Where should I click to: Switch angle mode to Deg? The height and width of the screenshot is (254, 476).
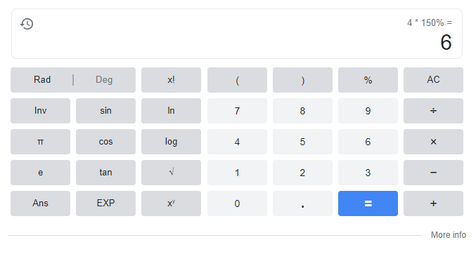coord(104,80)
